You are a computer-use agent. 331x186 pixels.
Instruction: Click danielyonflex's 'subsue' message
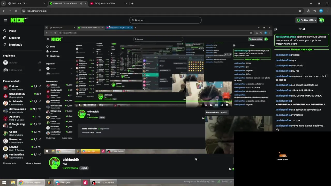tap(288, 120)
